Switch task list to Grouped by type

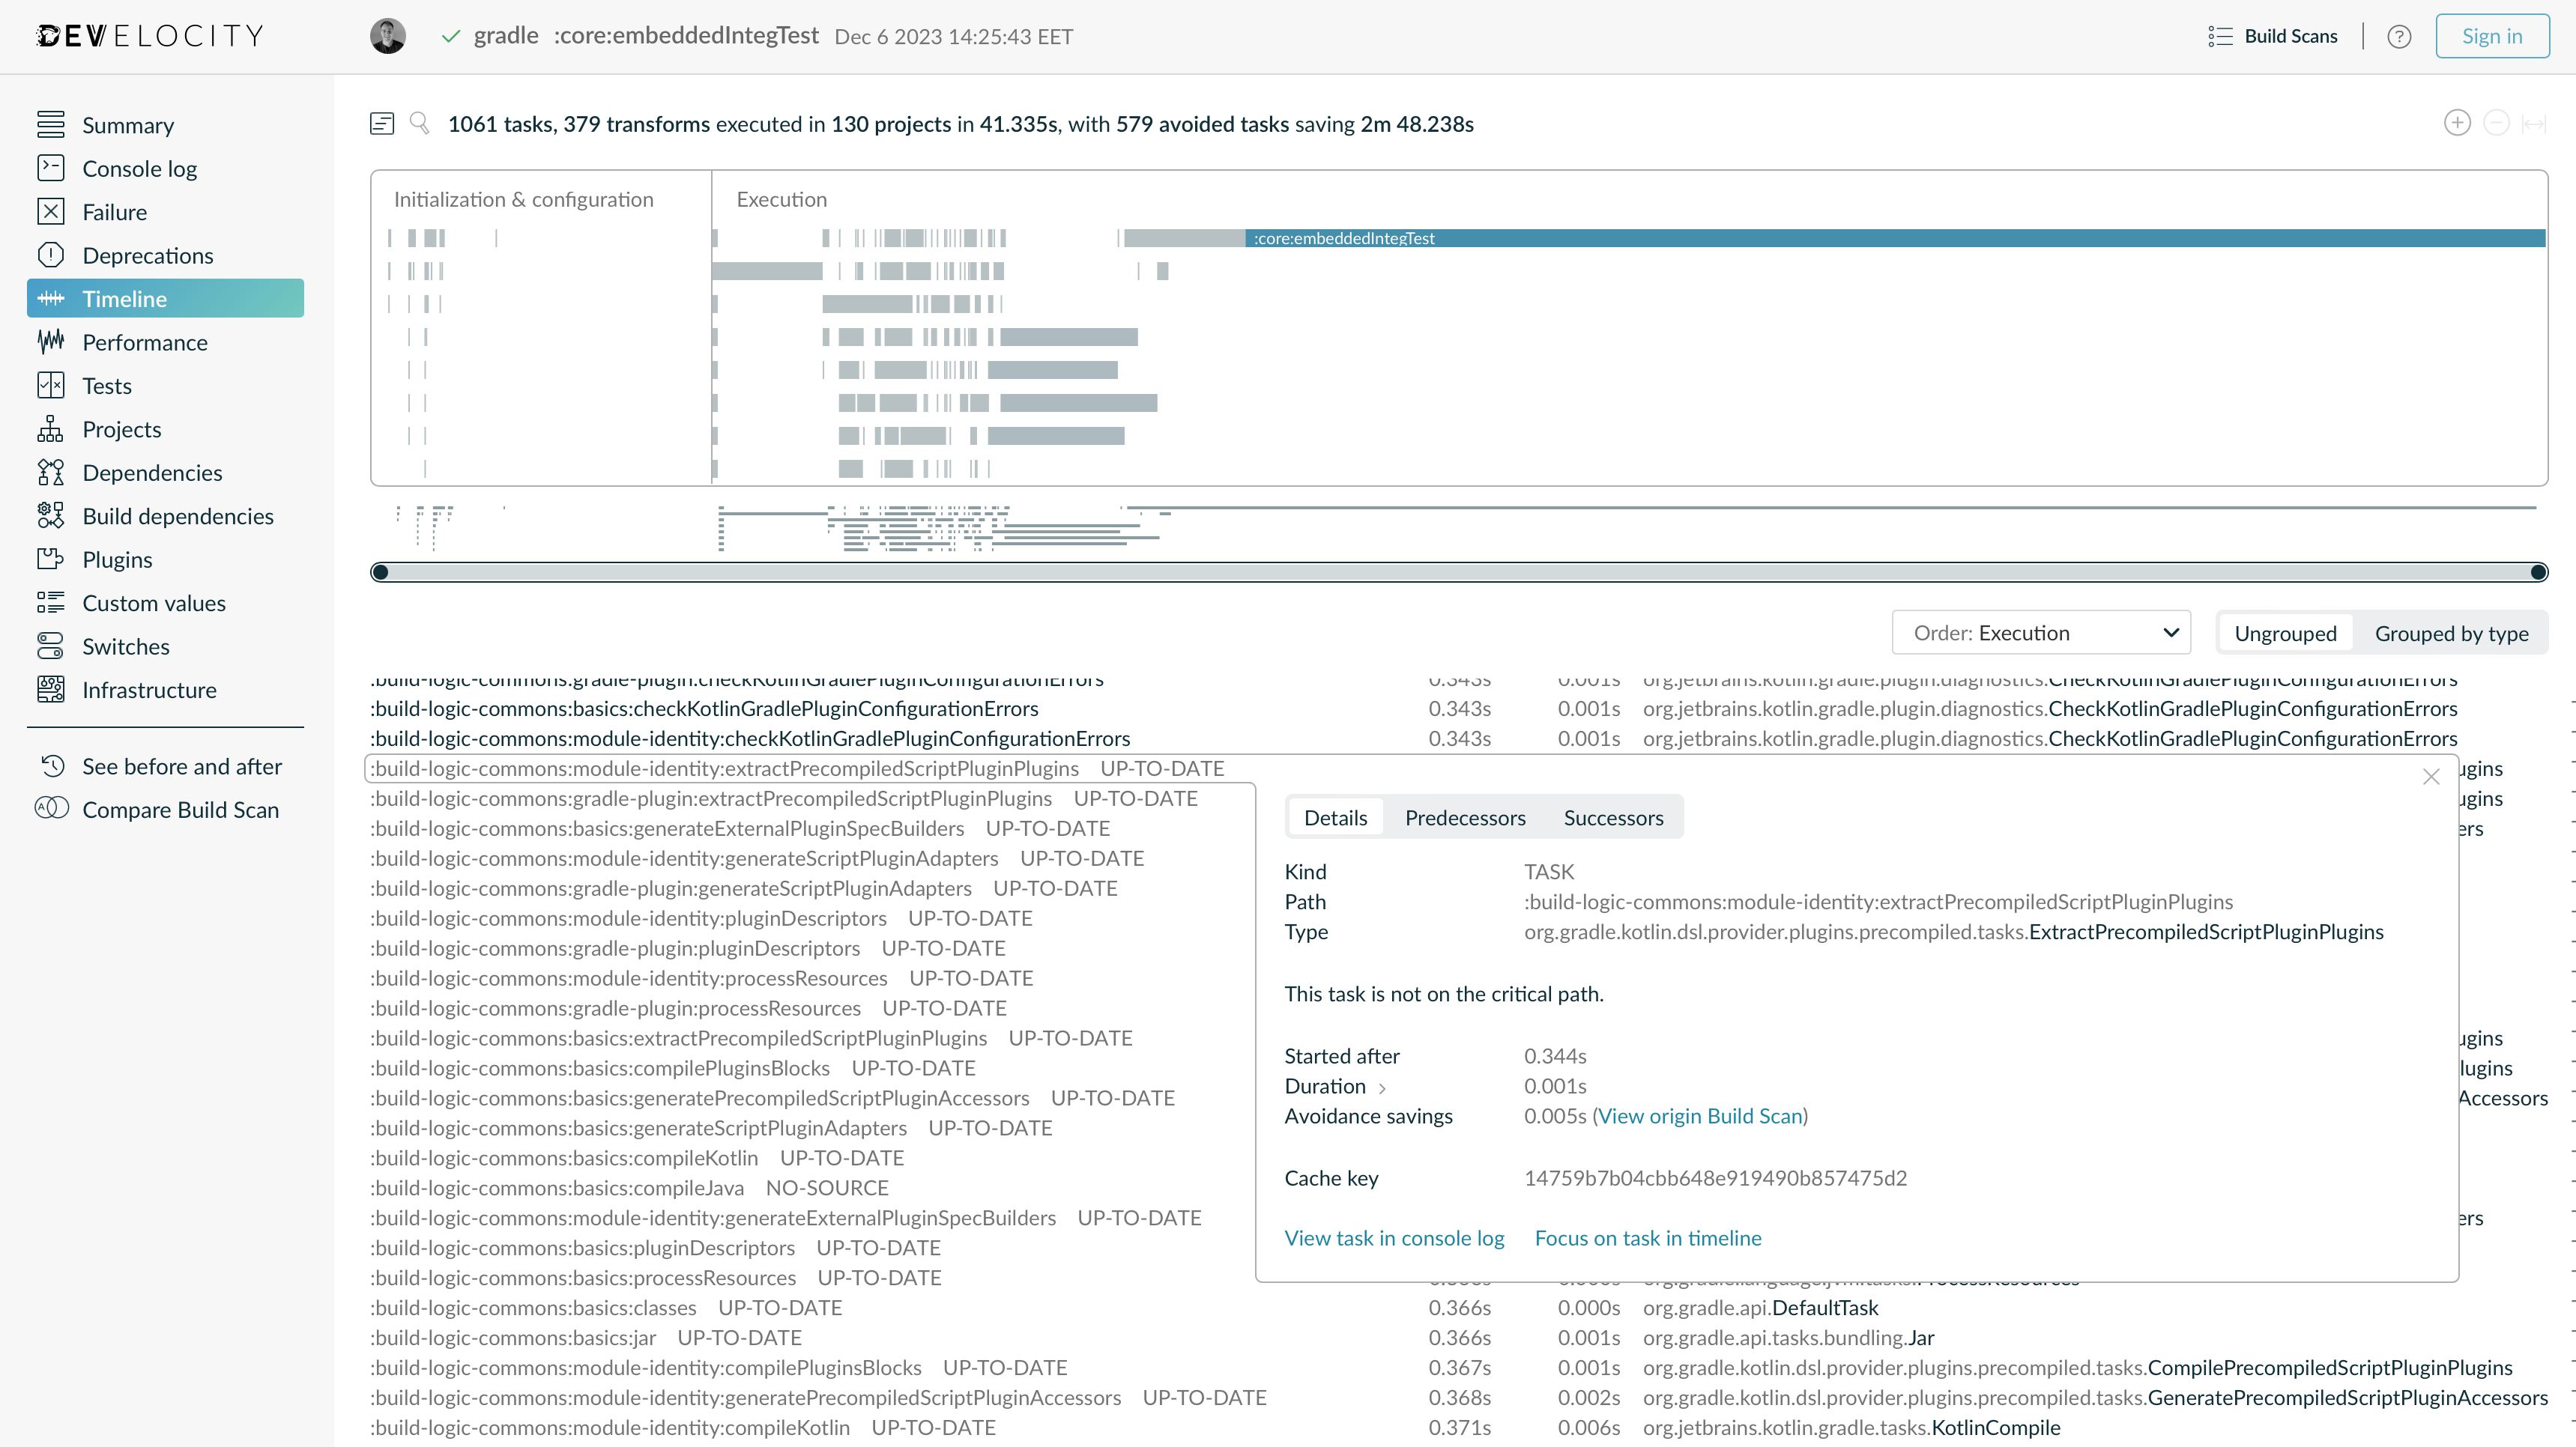2452,633
